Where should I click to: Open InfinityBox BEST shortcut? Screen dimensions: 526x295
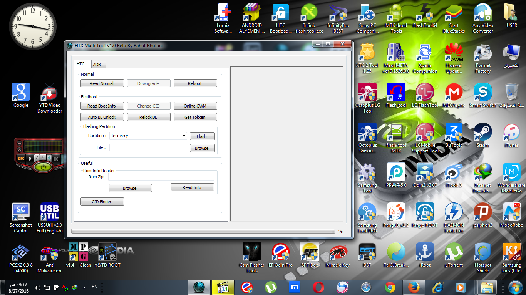click(338, 18)
